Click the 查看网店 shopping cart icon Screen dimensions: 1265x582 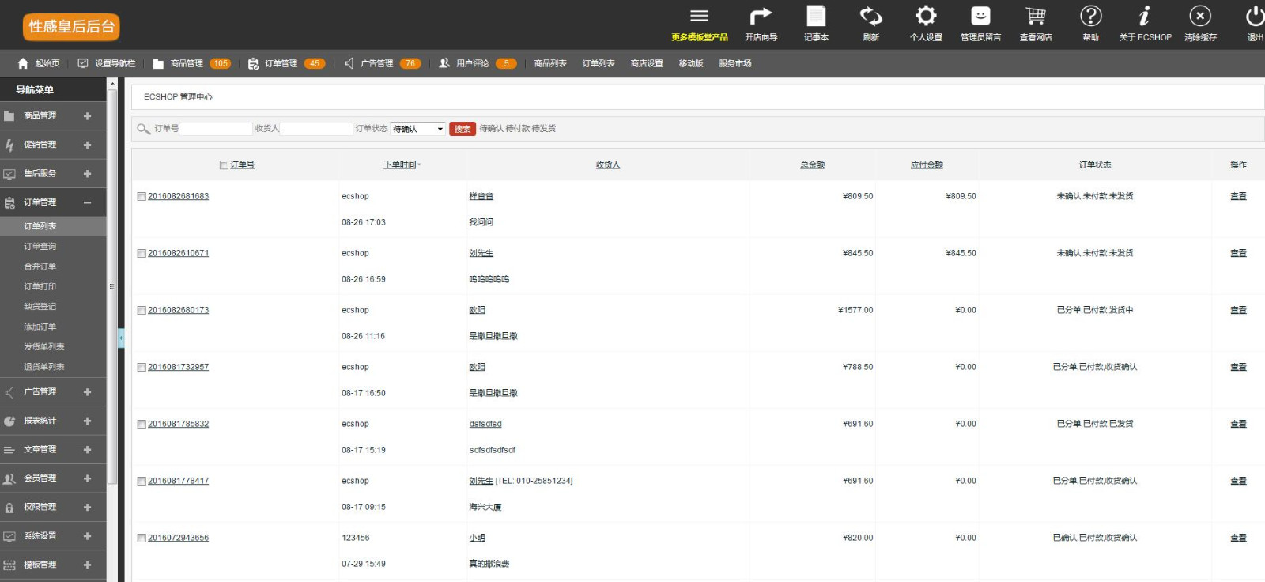click(1036, 17)
